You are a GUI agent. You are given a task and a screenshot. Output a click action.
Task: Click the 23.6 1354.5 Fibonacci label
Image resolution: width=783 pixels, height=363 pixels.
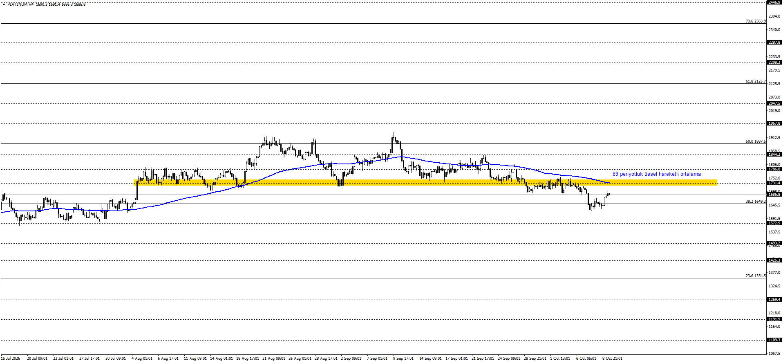point(756,276)
